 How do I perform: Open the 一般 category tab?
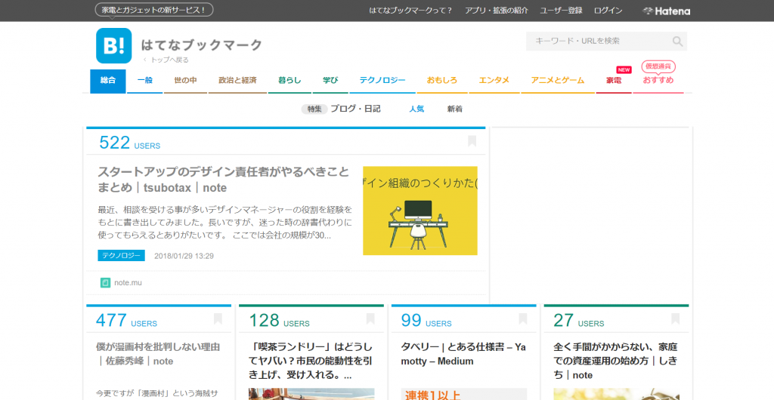(x=144, y=81)
